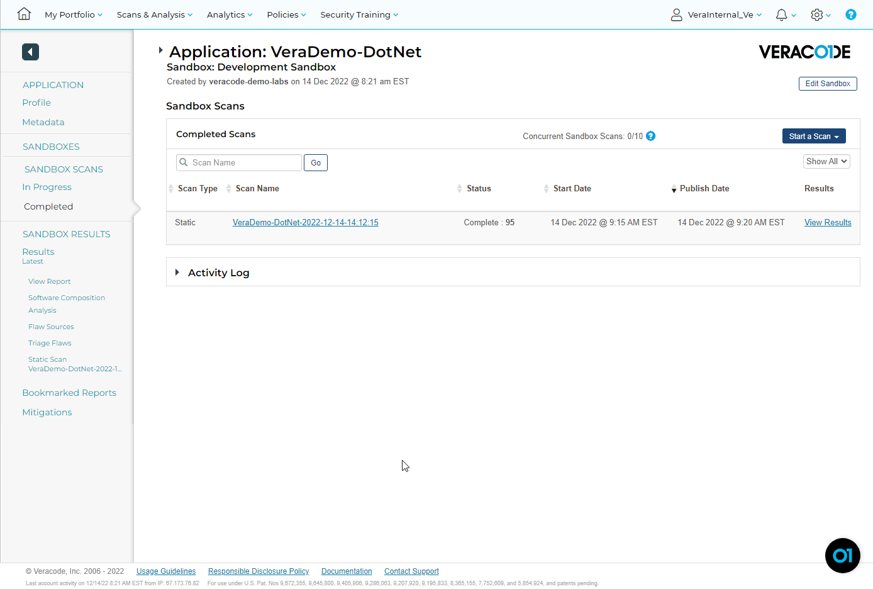Click the '14 Dec 2022 @ 9:20 AM EST' cell

pyautogui.click(x=731, y=222)
